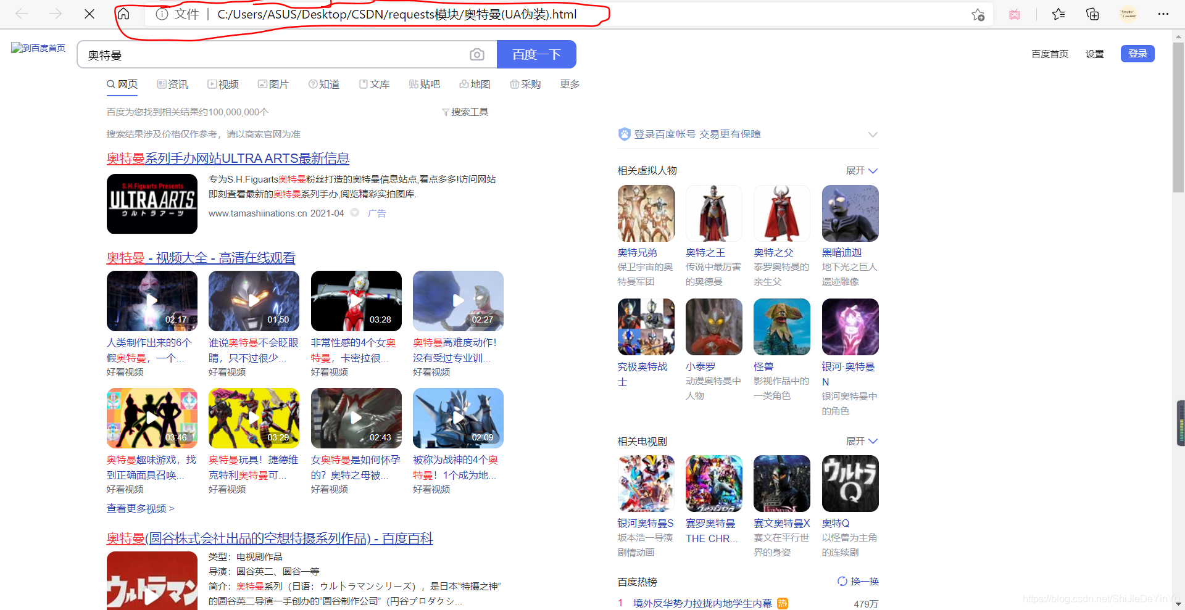Viewport: 1185px width, 610px height.
Task: Click the Baidu homepage logo image
Action: click(38, 48)
